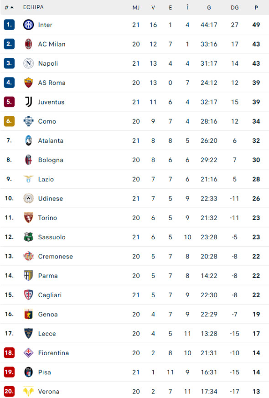Screen dimensions: 269x398
Task: Click the Bologna club logo
Action: point(28,160)
